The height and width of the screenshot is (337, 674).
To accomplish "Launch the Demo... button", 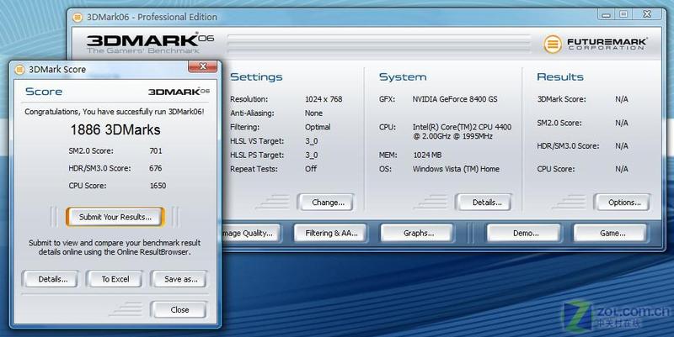I will [x=524, y=234].
